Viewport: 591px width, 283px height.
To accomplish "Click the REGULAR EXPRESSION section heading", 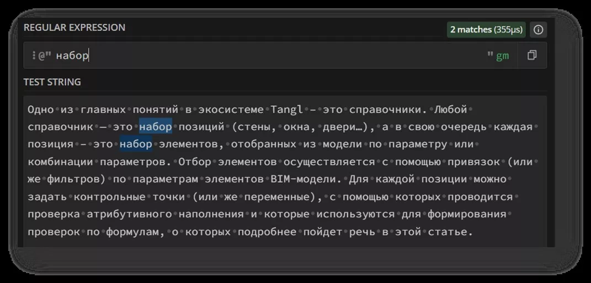I will [74, 28].
